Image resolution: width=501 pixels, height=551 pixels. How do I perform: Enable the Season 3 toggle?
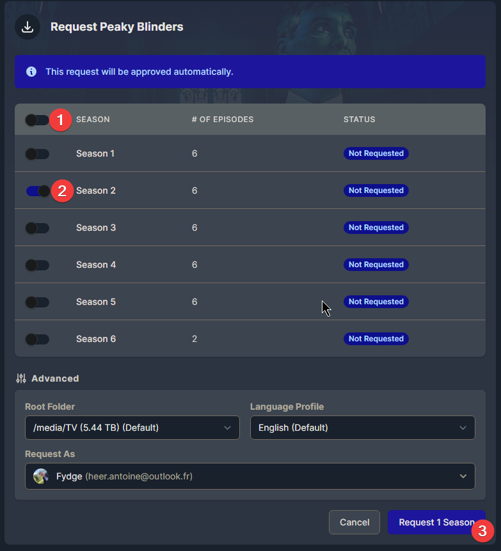coord(37,228)
